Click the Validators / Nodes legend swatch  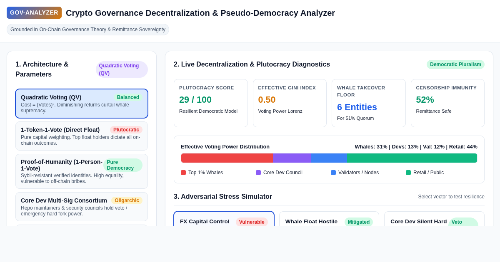tap(333, 173)
